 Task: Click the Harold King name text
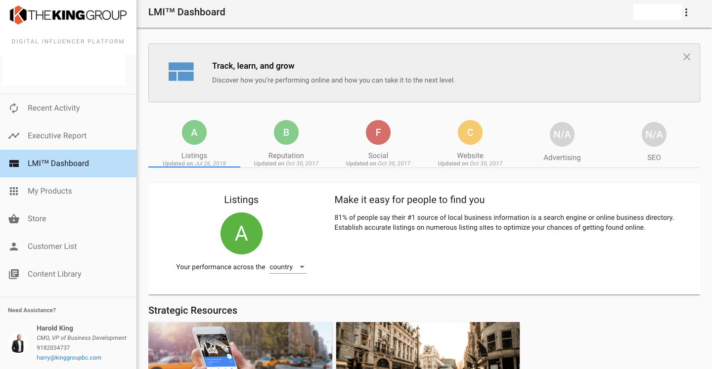55,328
